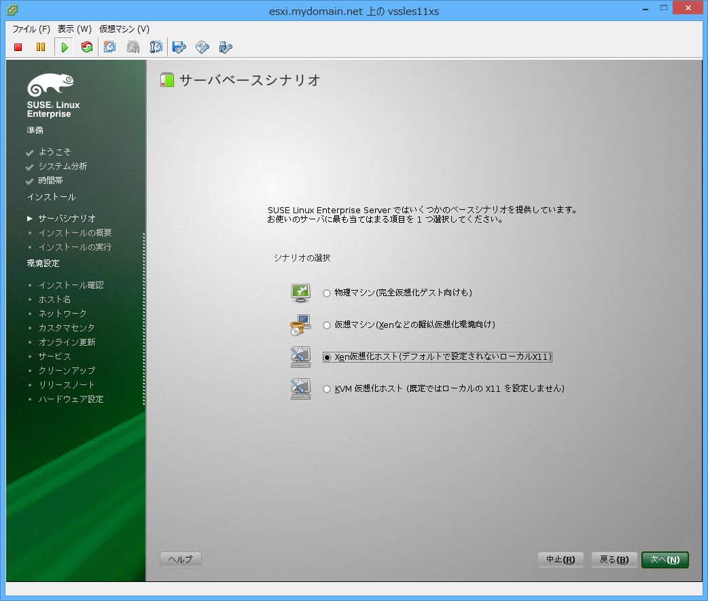Click the green icon beside サーバベースシナリオ title
Viewport: 708px width, 601px height.
click(167, 80)
